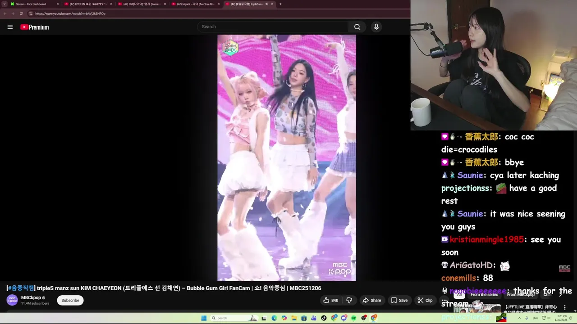Open Task View on the taskbar
Screen dimensions: 577x324
click(x=264, y=318)
